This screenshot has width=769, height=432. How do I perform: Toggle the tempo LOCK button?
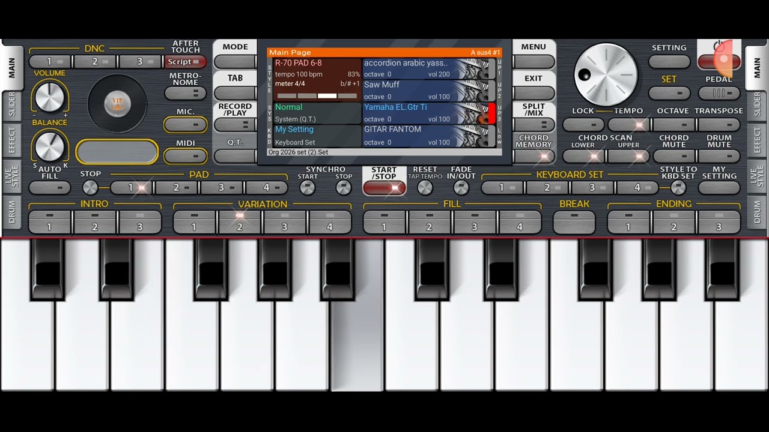point(583,125)
